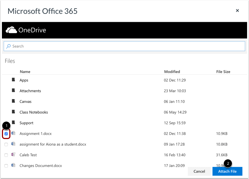Click the Word icon beside Assignment 1.docx
The image size is (249, 179).
(13, 134)
